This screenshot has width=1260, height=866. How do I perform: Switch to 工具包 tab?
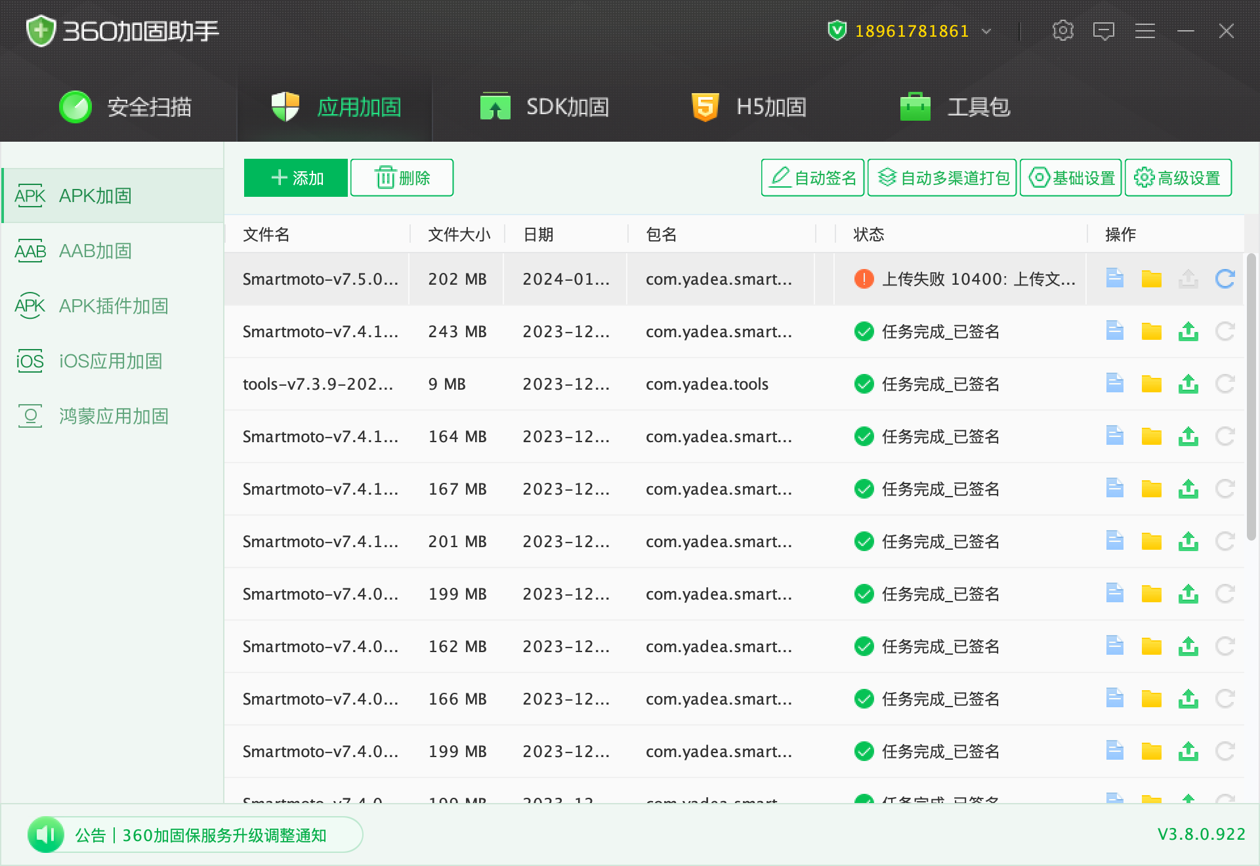tap(955, 107)
